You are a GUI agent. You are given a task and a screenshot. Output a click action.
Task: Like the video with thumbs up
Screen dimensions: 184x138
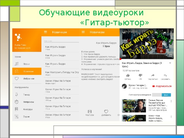tap(128, 75)
